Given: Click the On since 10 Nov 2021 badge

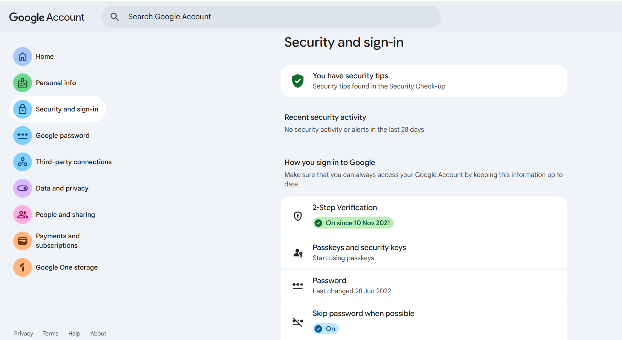Looking at the screenshot, I should [x=353, y=223].
